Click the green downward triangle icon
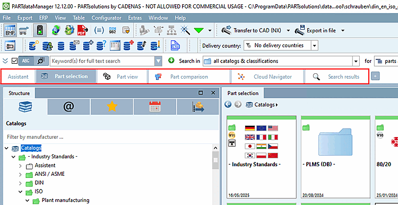The height and width of the screenshot is (205, 398). pyautogui.click(x=199, y=30)
